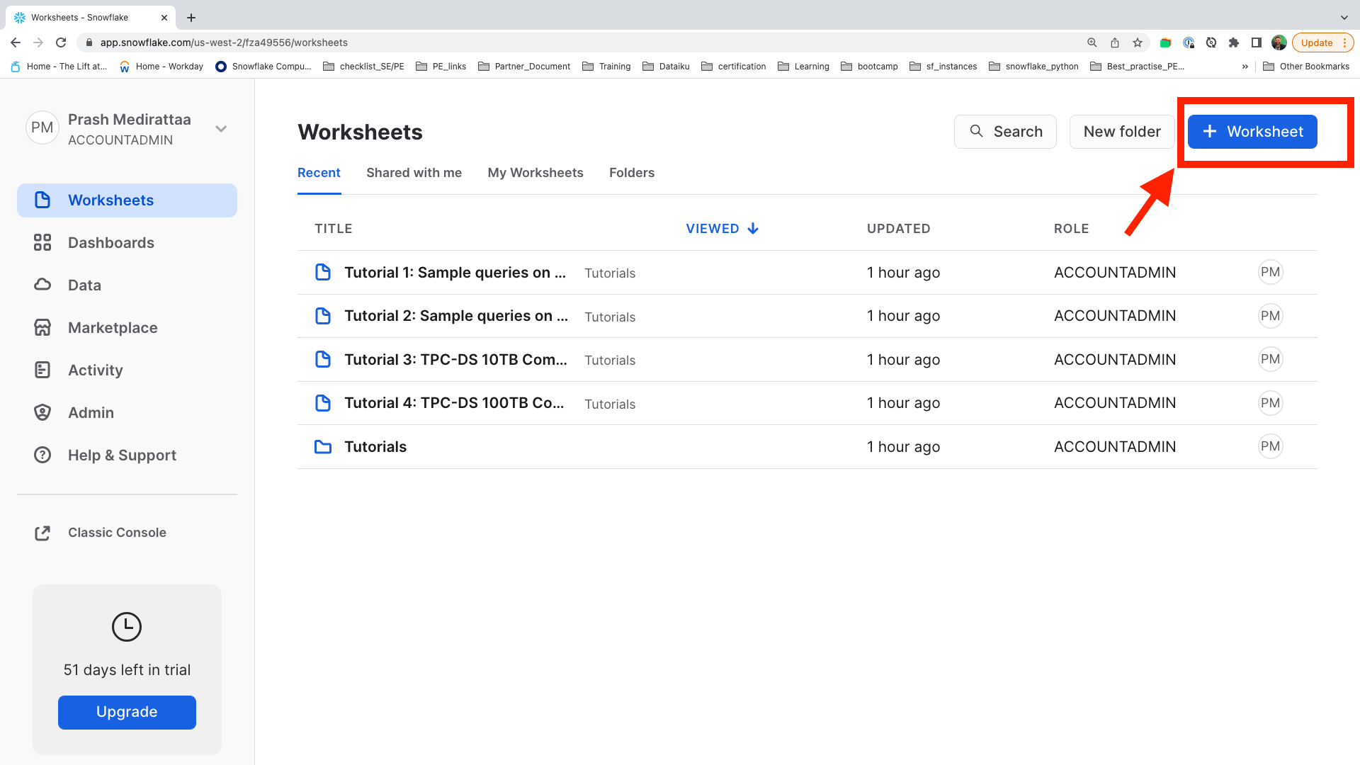1360x765 pixels.
Task: Create a new Worksheet
Action: point(1252,132)
